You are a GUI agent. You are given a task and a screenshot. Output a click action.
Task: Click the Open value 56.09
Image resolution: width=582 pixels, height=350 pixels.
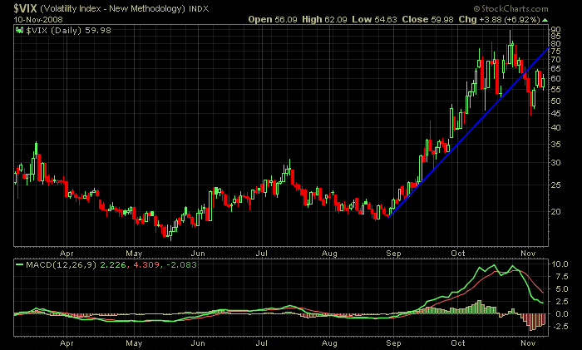click(285, 19)
